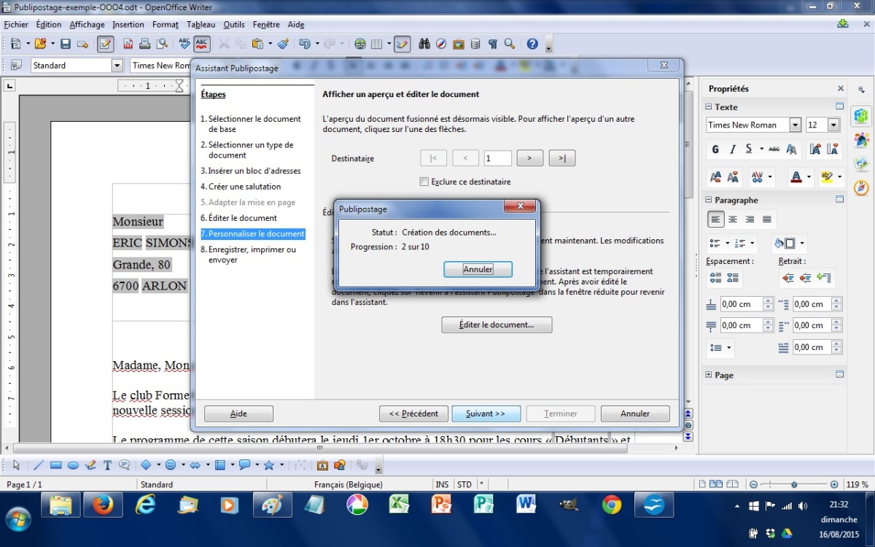Screen dimensions: 875x547
Task: Toggle the Edit File mode icon
Action: [106, 44]
